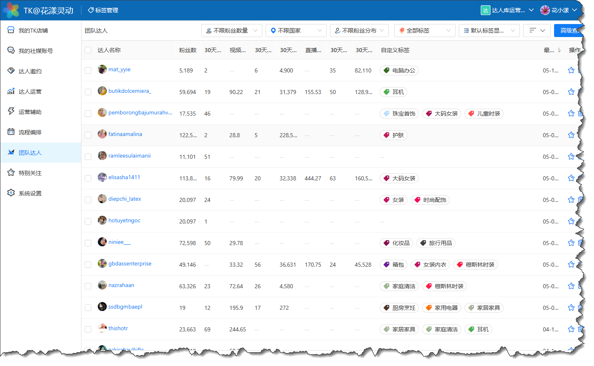Expand the 全部标签 tag filter dropdown
594x366 pixels.
(x=425, y=31)
